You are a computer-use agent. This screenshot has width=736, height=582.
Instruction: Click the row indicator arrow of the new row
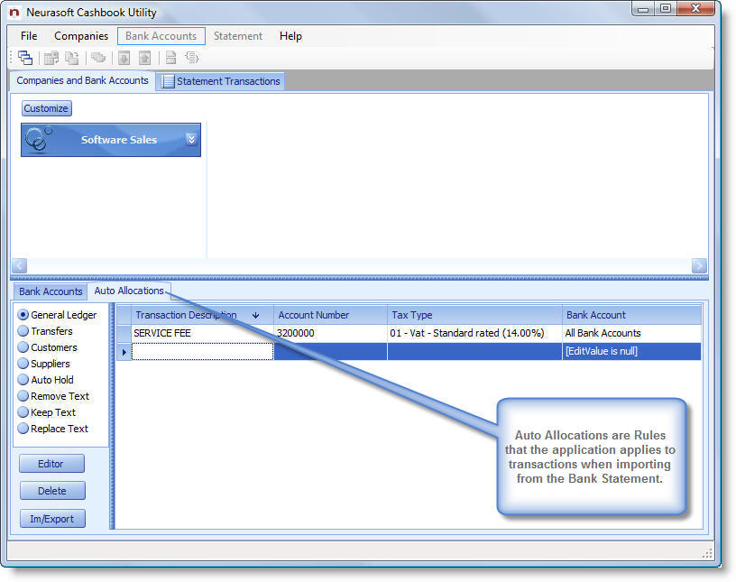(x=124, y=352)
